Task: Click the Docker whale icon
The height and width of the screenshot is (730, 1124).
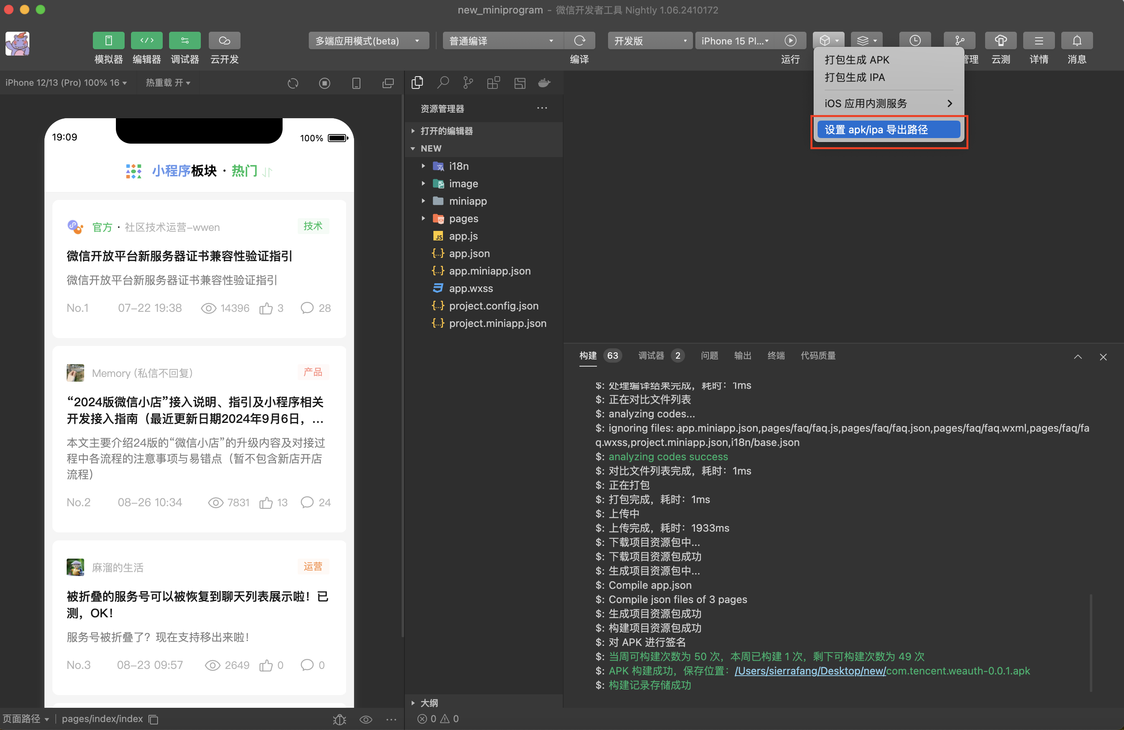Action: point(545,83)
